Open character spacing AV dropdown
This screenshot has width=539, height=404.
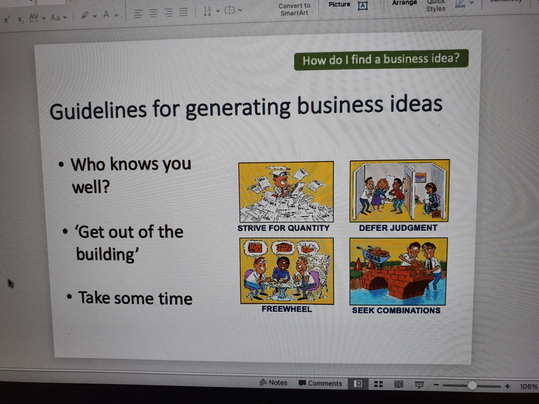[x=44, y=18]
